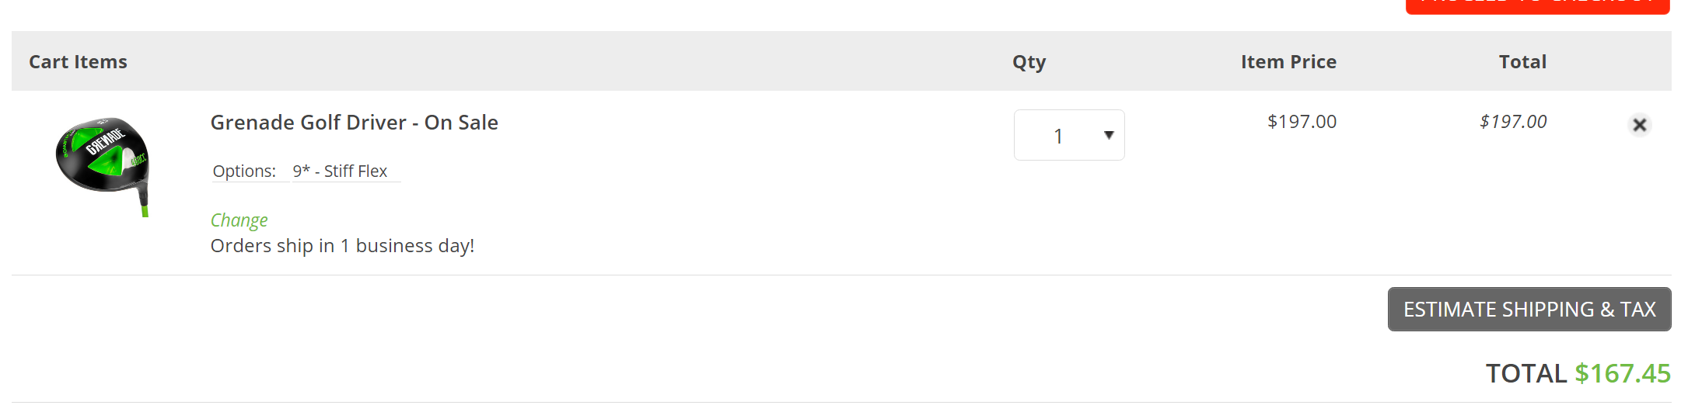
Task: Click the Item Price column header
Action: pos(1288,62)
